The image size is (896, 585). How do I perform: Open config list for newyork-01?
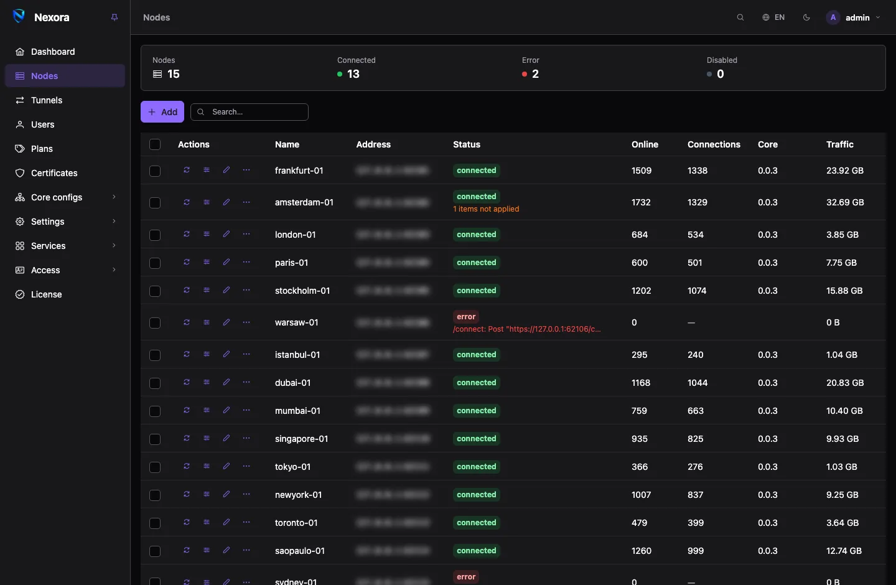click(x=207, y=494)
